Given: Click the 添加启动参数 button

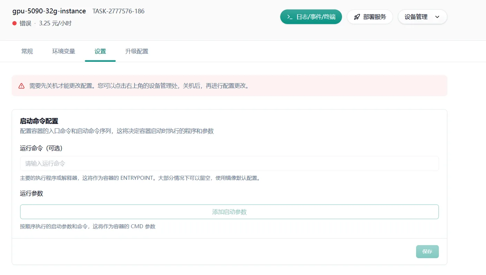Looking at the screenshot, I should (x=229, y=212).
